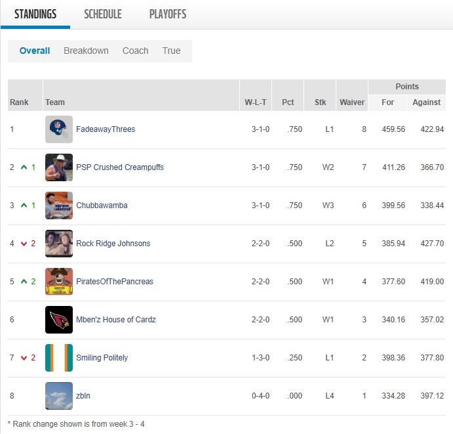Click the Cardinals logo for Mben'z House
The image size is (453, 434).
click(59, 320)
